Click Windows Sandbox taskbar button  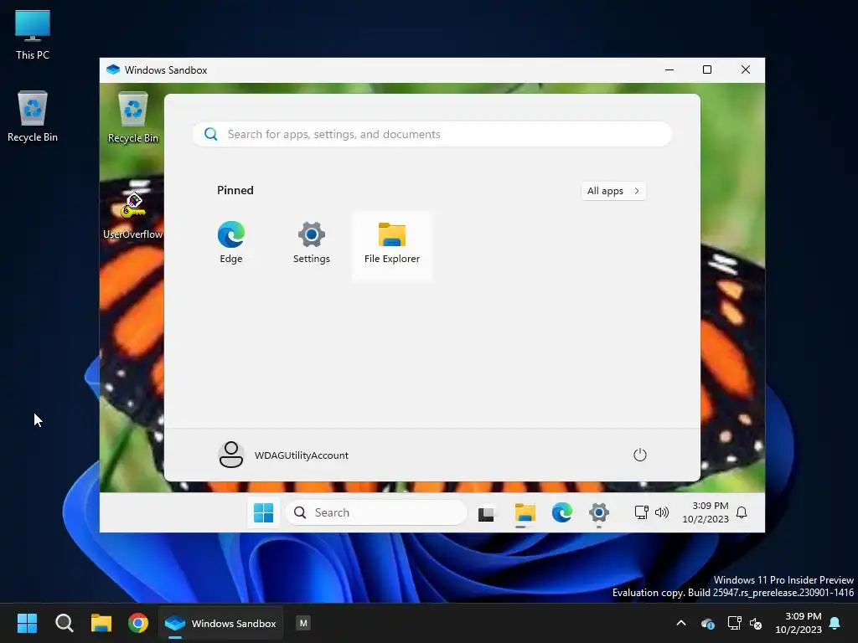[x=221, y=623]
